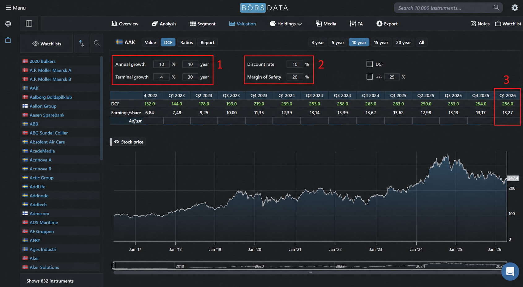Image resolution: width=523 pixels, height=287 pixels.
Task: Click the Sweden flag beside ABB
Action: coord(25,124)
